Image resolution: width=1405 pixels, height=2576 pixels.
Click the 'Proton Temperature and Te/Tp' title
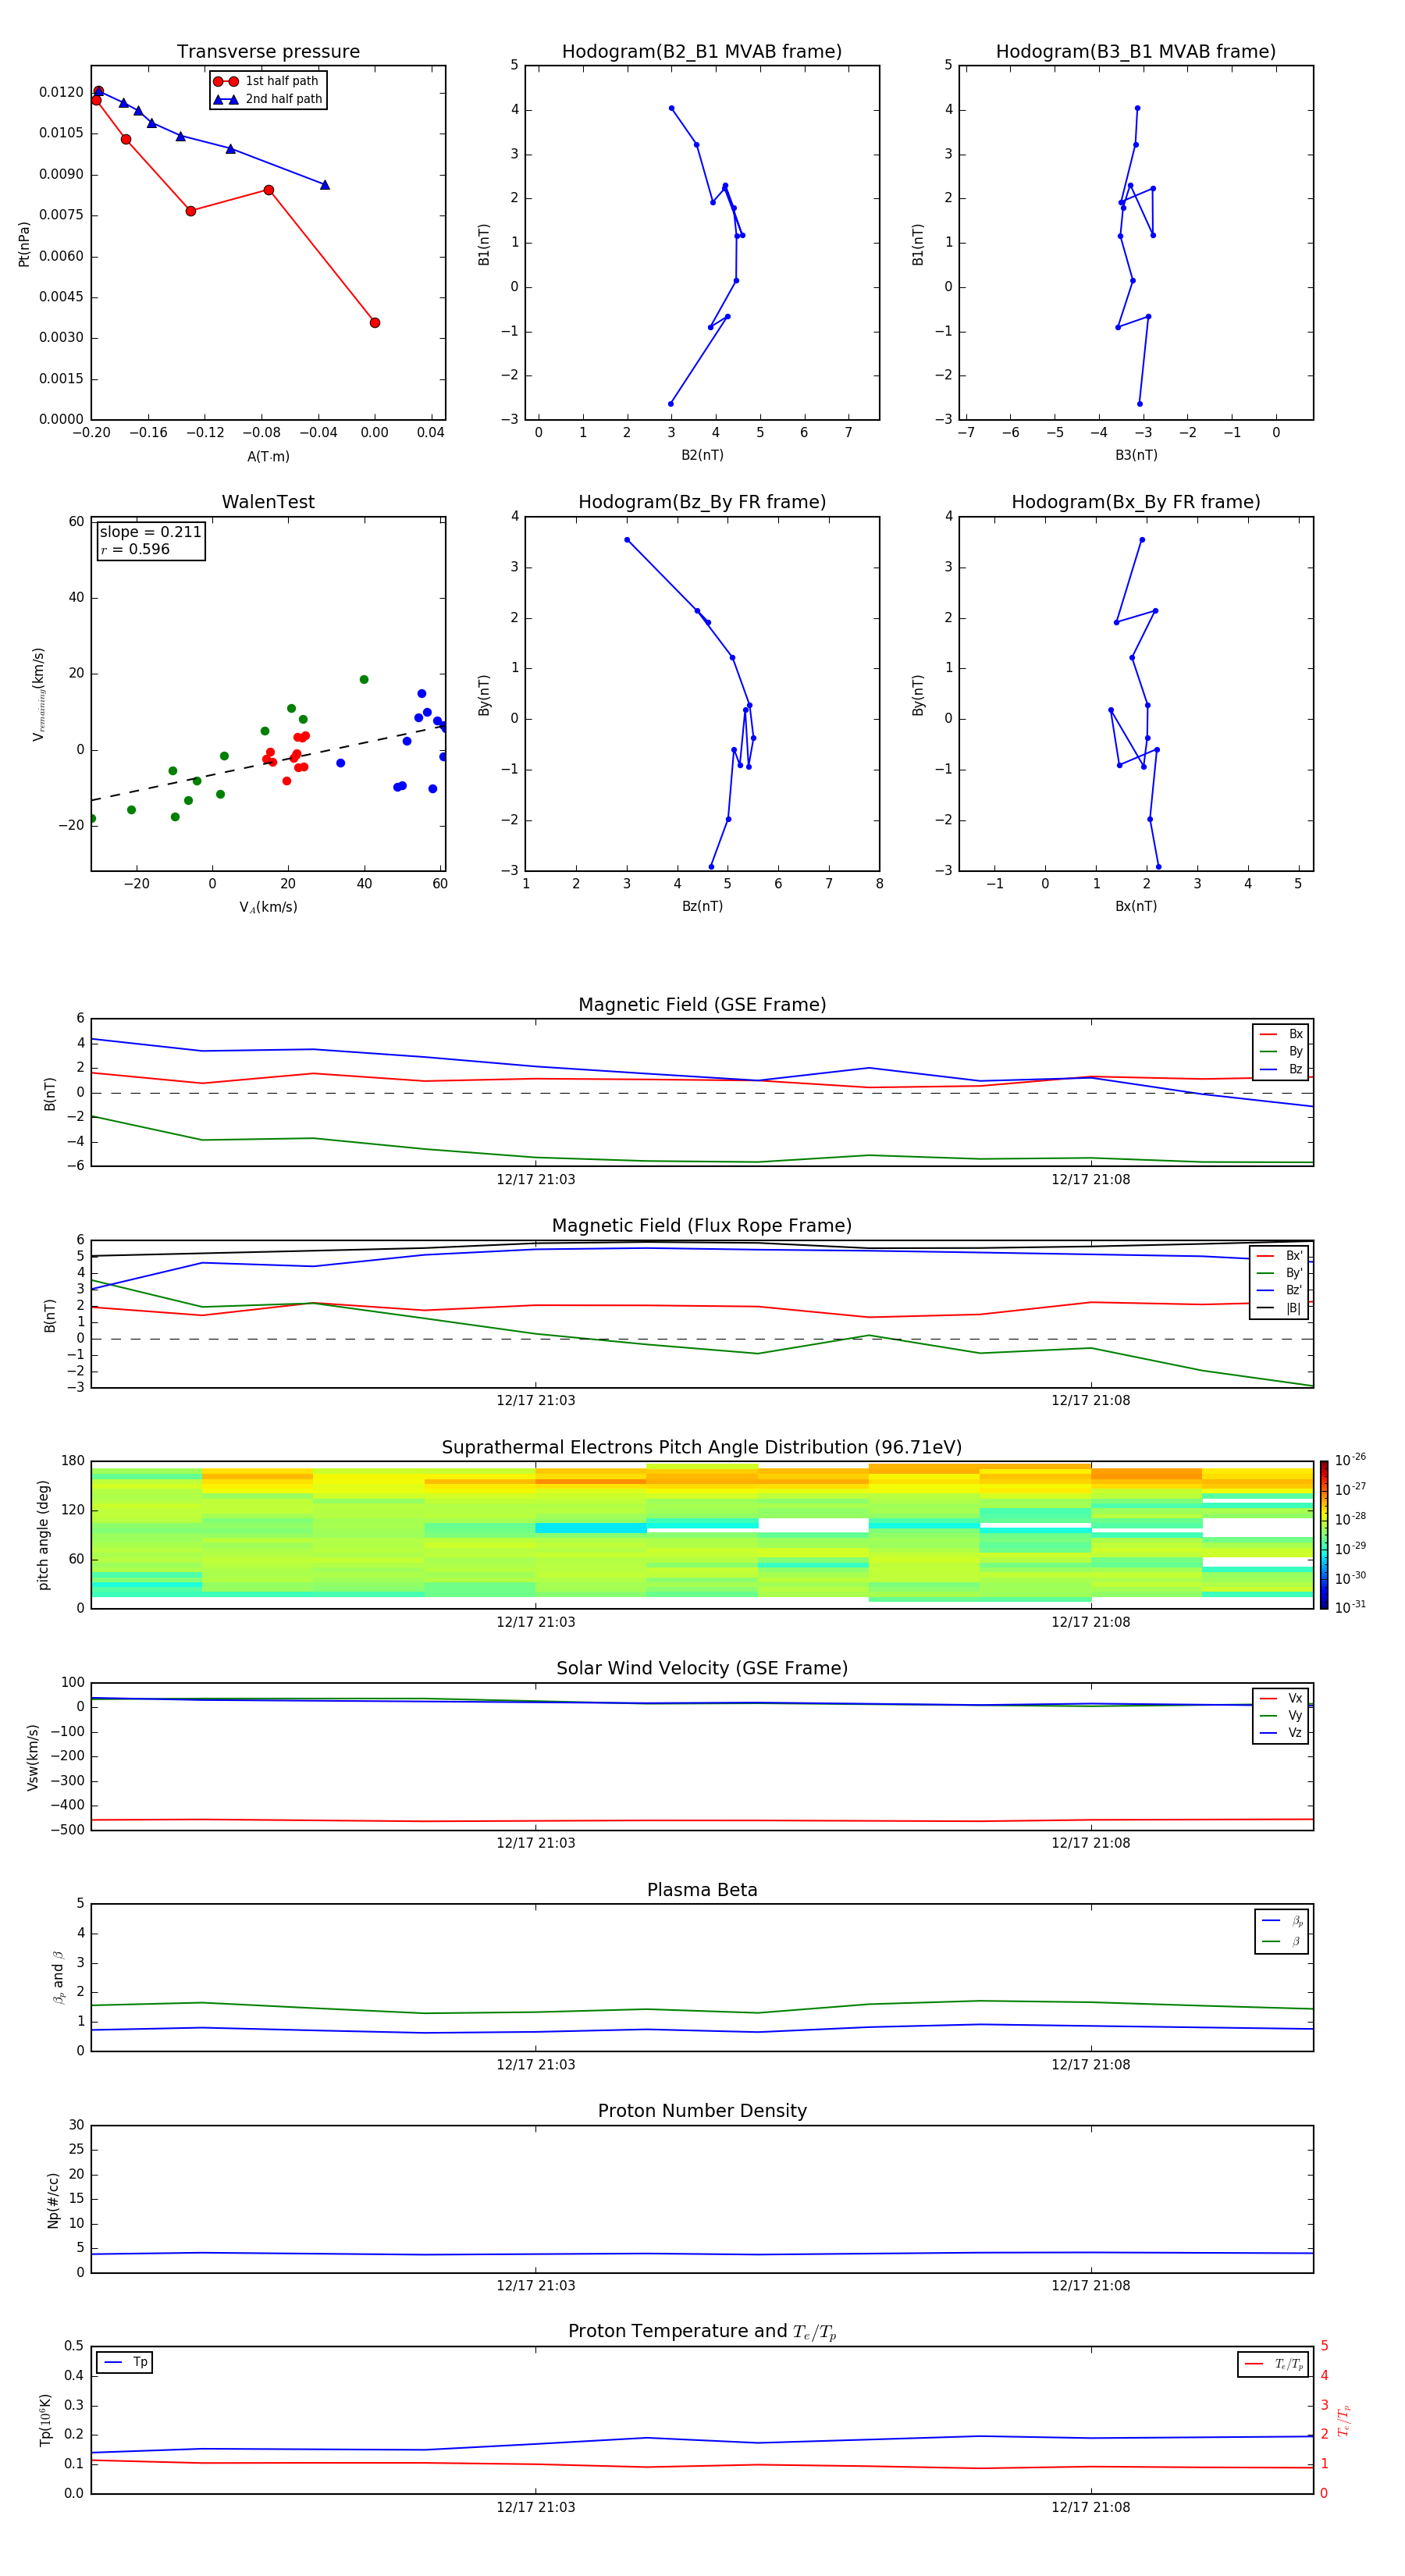tap(702, 2331)
